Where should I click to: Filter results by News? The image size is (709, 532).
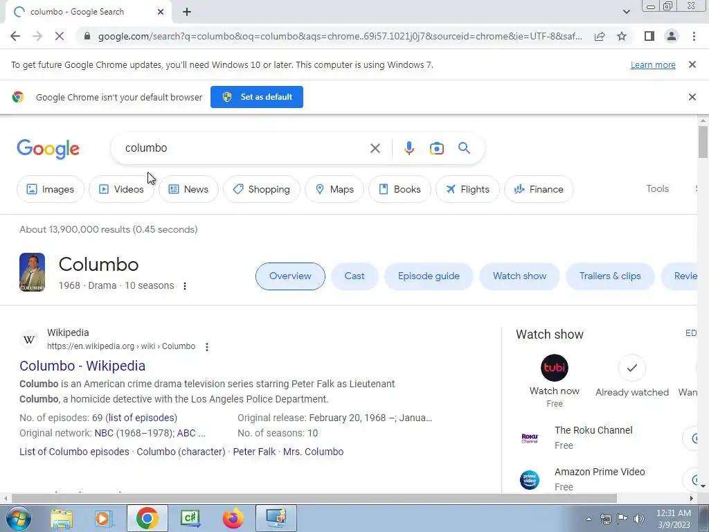click(188, 189)
